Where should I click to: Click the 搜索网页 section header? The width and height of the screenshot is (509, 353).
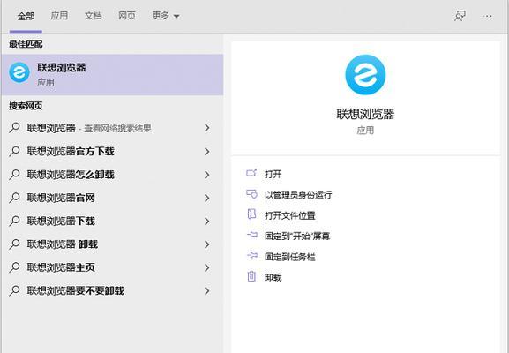tap(26, 106)
